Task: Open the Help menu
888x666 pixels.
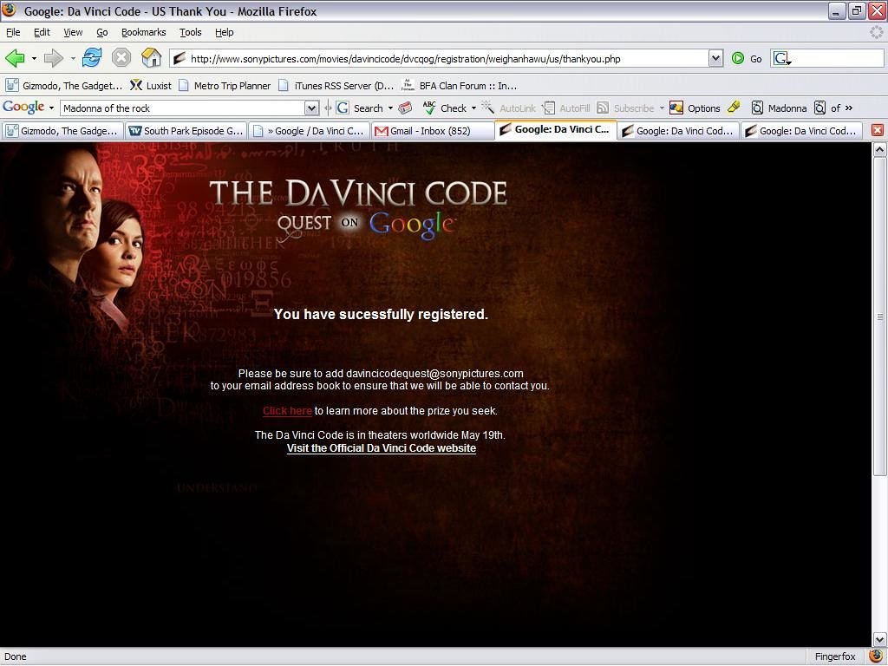Action: (225, 32)
